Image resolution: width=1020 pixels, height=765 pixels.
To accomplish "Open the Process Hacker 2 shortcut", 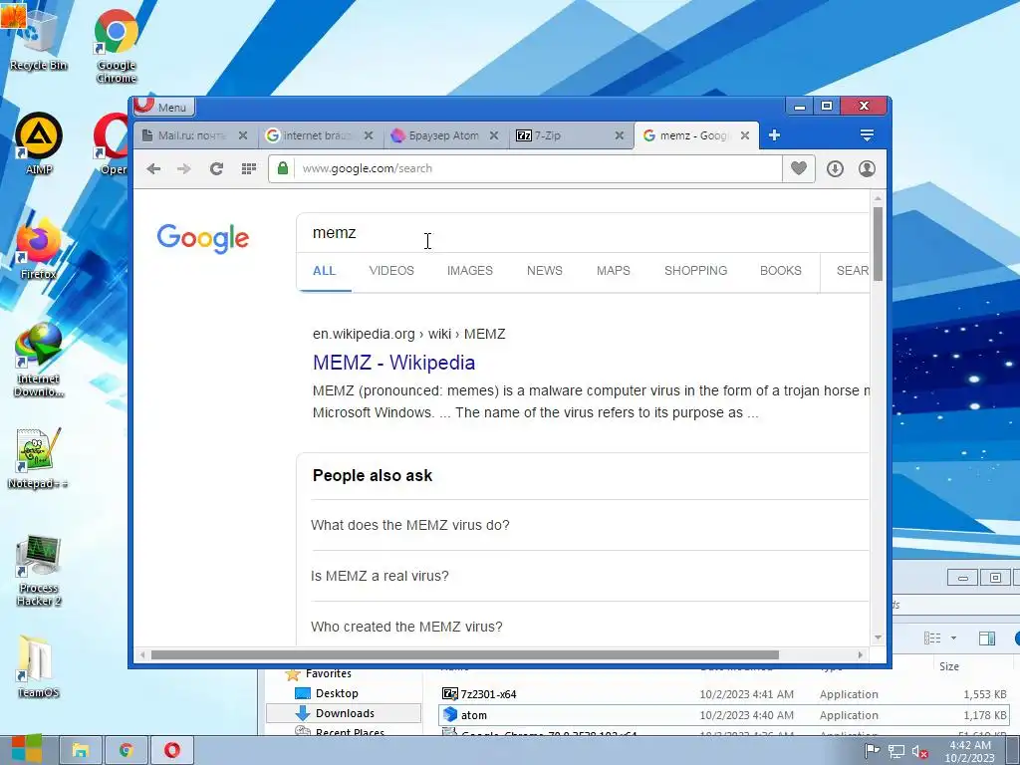I will coord(39,571).
